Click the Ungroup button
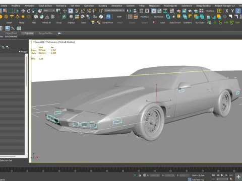This screenshot has width=242, height=181. coord(71,23)
